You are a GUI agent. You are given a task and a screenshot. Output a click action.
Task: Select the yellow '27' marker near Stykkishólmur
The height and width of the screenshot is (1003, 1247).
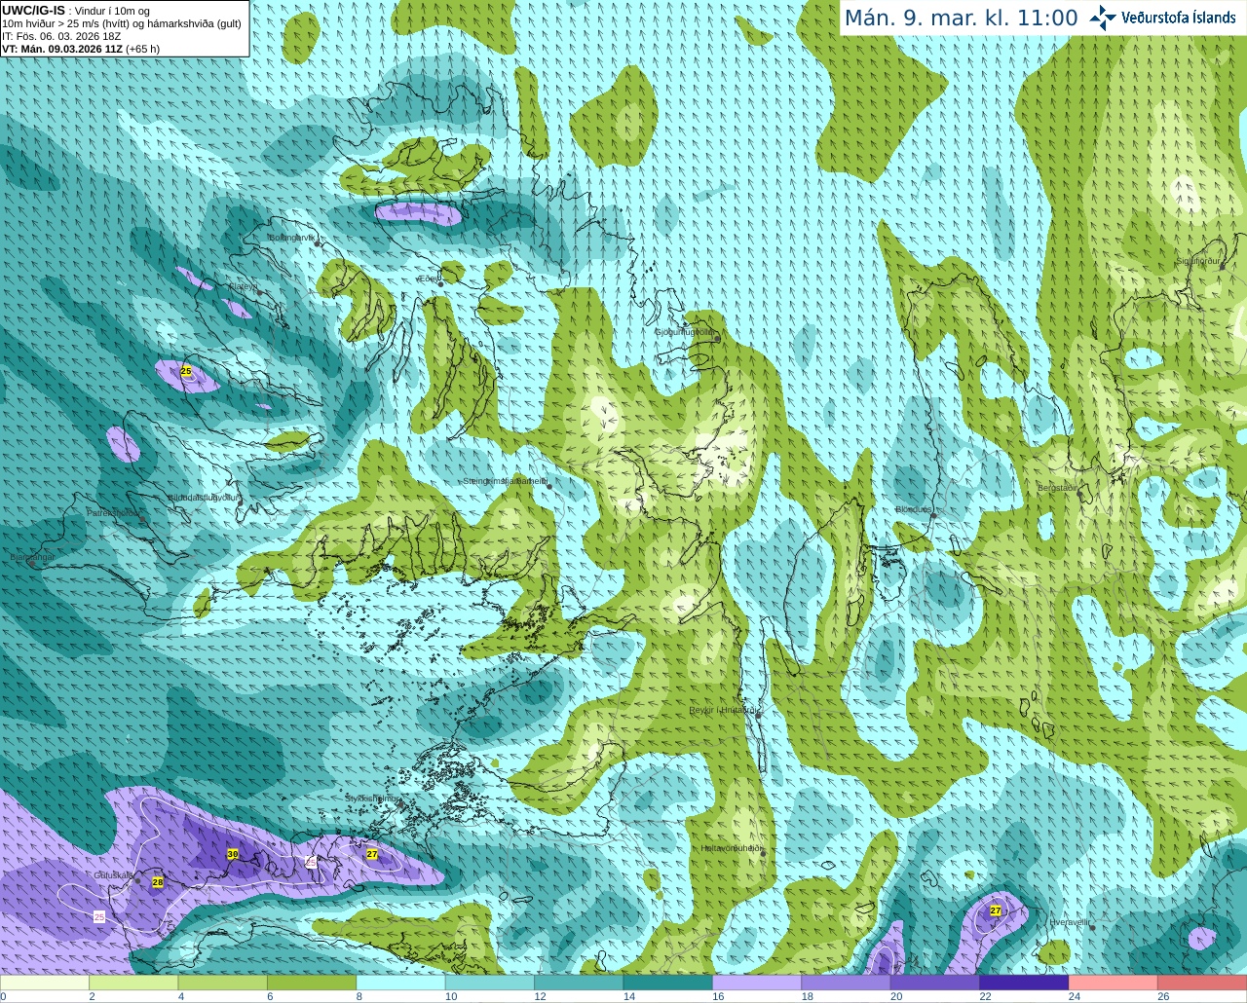372,854
